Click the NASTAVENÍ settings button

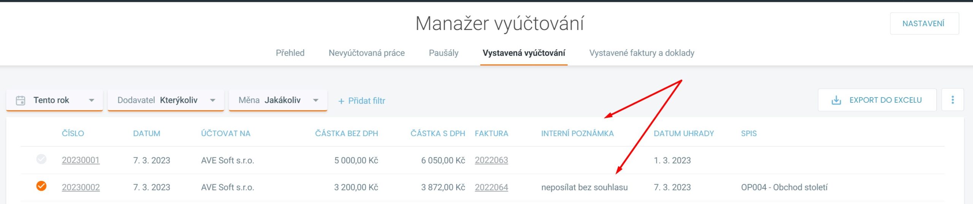924,24
